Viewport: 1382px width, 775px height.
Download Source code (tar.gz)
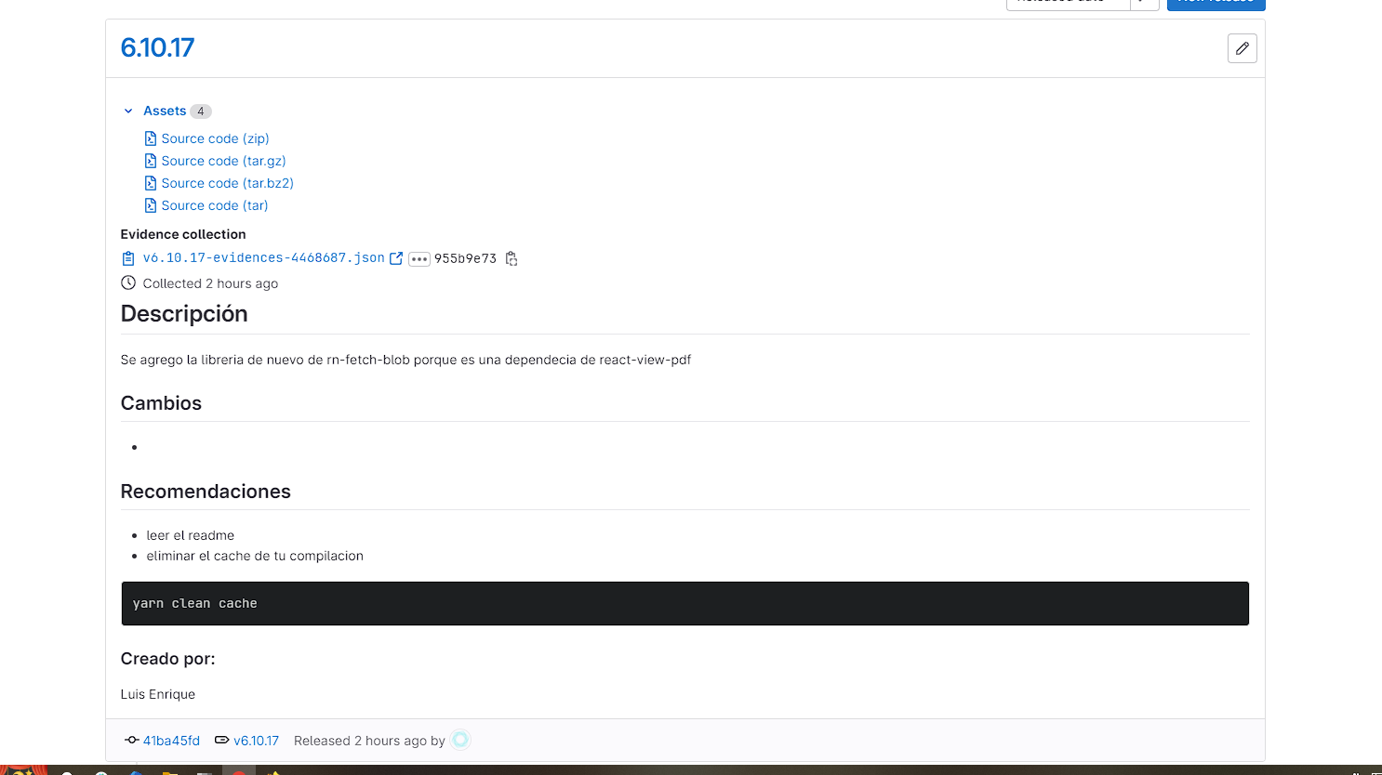(x=223, y=161)
